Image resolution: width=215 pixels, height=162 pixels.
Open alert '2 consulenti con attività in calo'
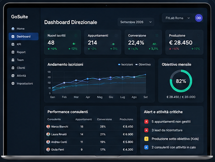[172, 147]
